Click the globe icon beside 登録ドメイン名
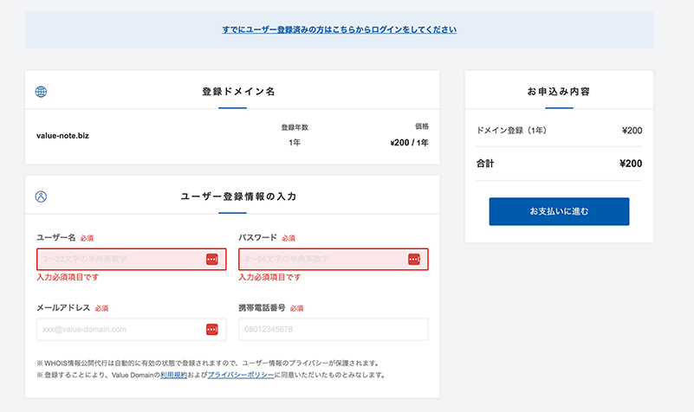694x412 pixels. (41, 92)
